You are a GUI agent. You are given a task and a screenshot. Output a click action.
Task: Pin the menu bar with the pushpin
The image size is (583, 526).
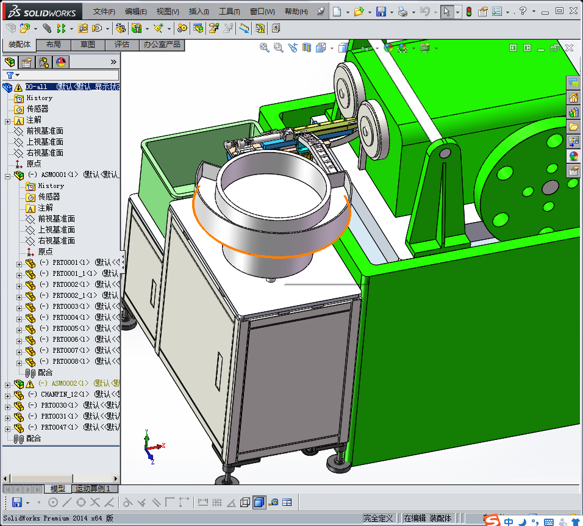[321, 12]
